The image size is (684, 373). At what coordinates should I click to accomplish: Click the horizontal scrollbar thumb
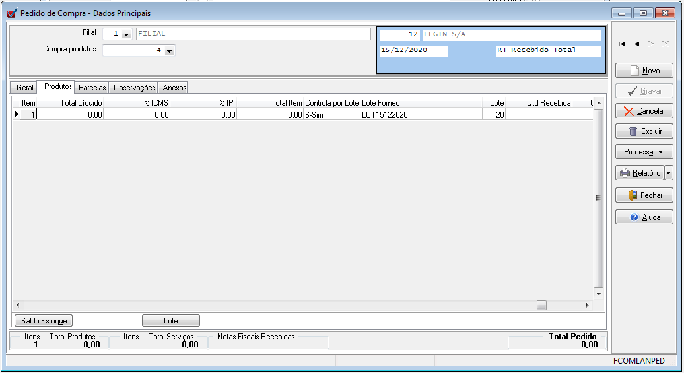click(x=541, y=305)
